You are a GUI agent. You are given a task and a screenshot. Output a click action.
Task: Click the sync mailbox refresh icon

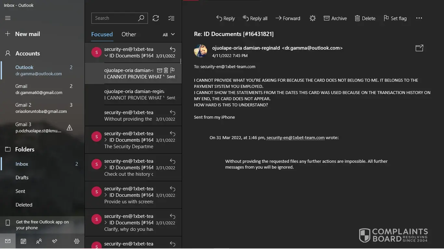point(156,18)
